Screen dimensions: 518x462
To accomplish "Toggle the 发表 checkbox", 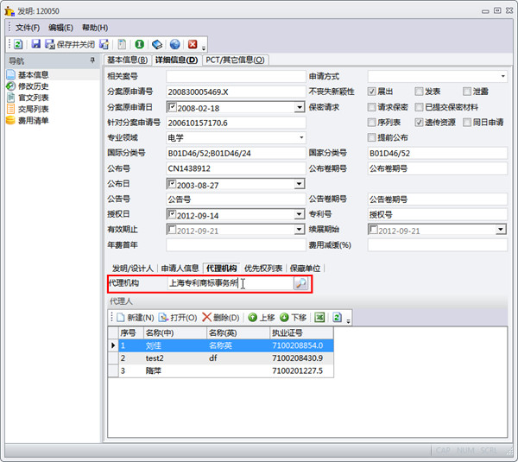I will click(419, 92).
